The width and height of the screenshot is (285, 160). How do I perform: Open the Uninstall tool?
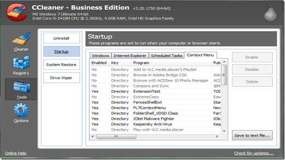(62, 38)
